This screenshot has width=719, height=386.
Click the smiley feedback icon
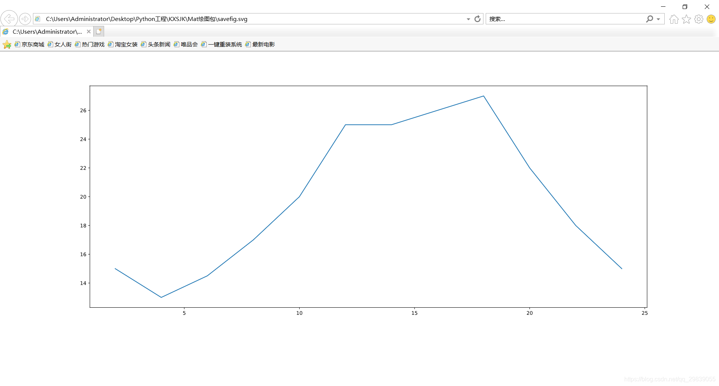coord(711,19)
